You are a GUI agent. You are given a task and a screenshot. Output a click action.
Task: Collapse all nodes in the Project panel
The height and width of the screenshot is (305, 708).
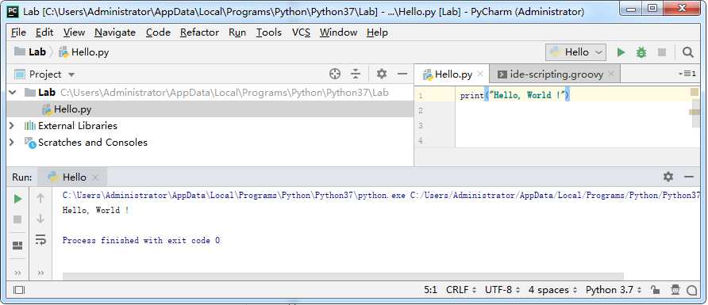[x=356, y=74]
